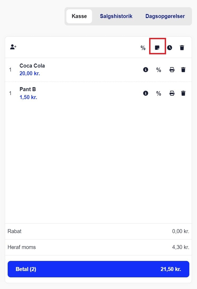Apply discount to Pant B line

tap(159, 94)
